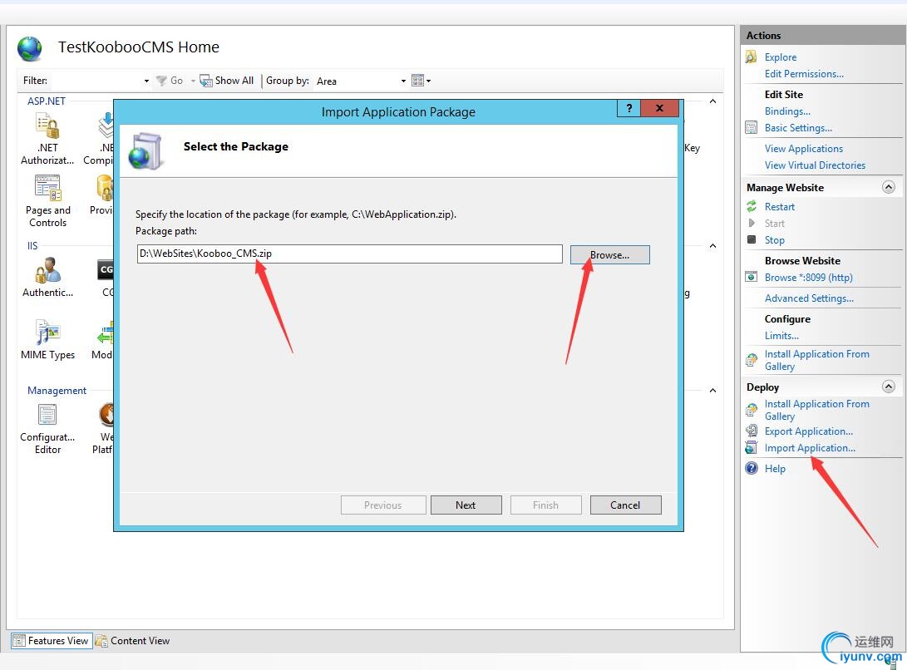Open Advanced Settings... link
907x670 pixels.
pyautogui.click(x=809, y=298)
